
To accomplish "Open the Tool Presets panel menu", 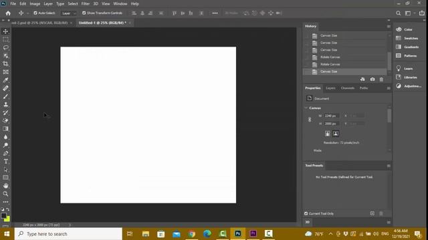I will pos(389,166).
